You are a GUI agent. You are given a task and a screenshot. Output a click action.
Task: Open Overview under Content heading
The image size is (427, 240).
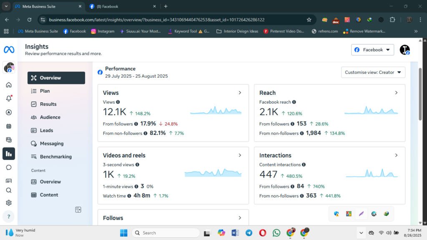point(56,182)
